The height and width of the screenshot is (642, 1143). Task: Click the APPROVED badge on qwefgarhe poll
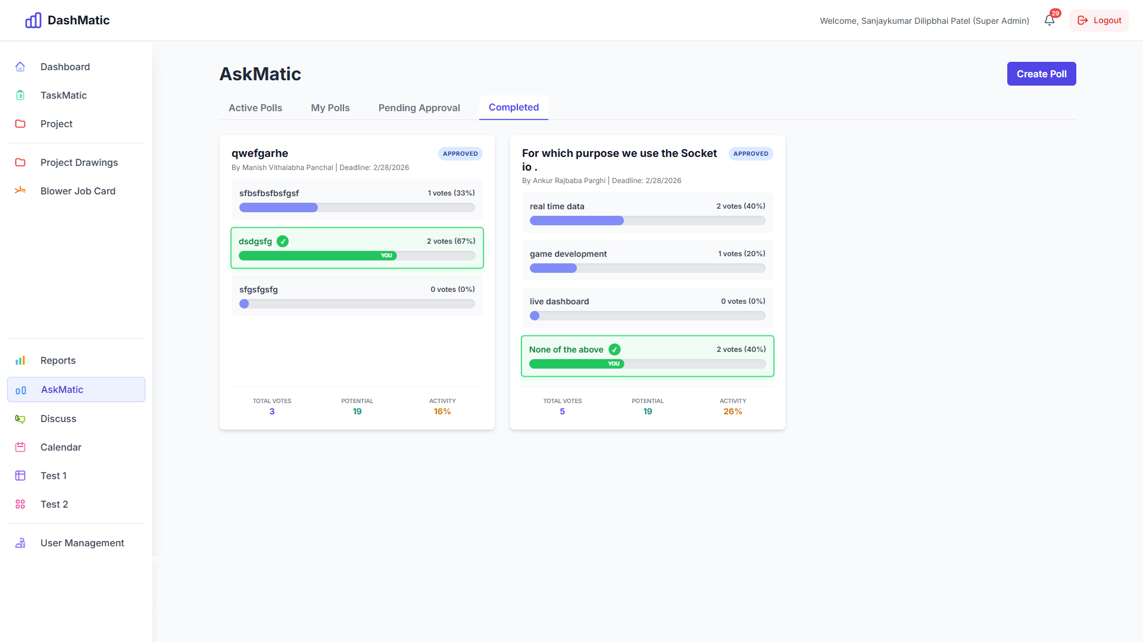(x=460, y=153)
